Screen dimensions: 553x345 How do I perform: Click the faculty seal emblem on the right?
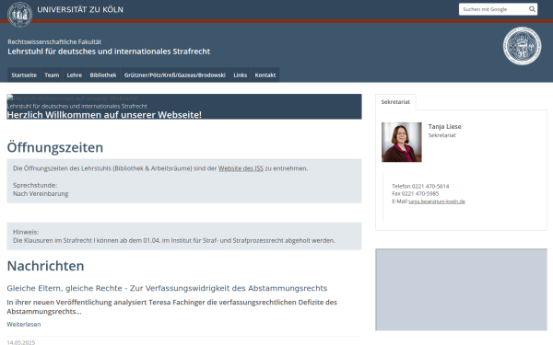click(x=522, y=46)
